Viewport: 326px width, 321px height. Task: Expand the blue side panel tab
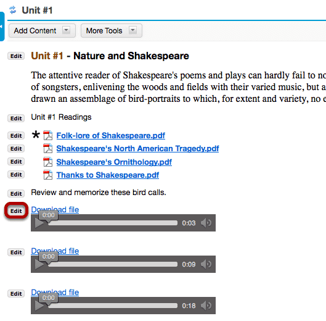2,27
